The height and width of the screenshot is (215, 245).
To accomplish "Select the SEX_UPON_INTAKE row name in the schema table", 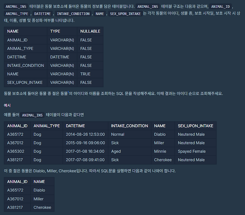I will (25, 82).
